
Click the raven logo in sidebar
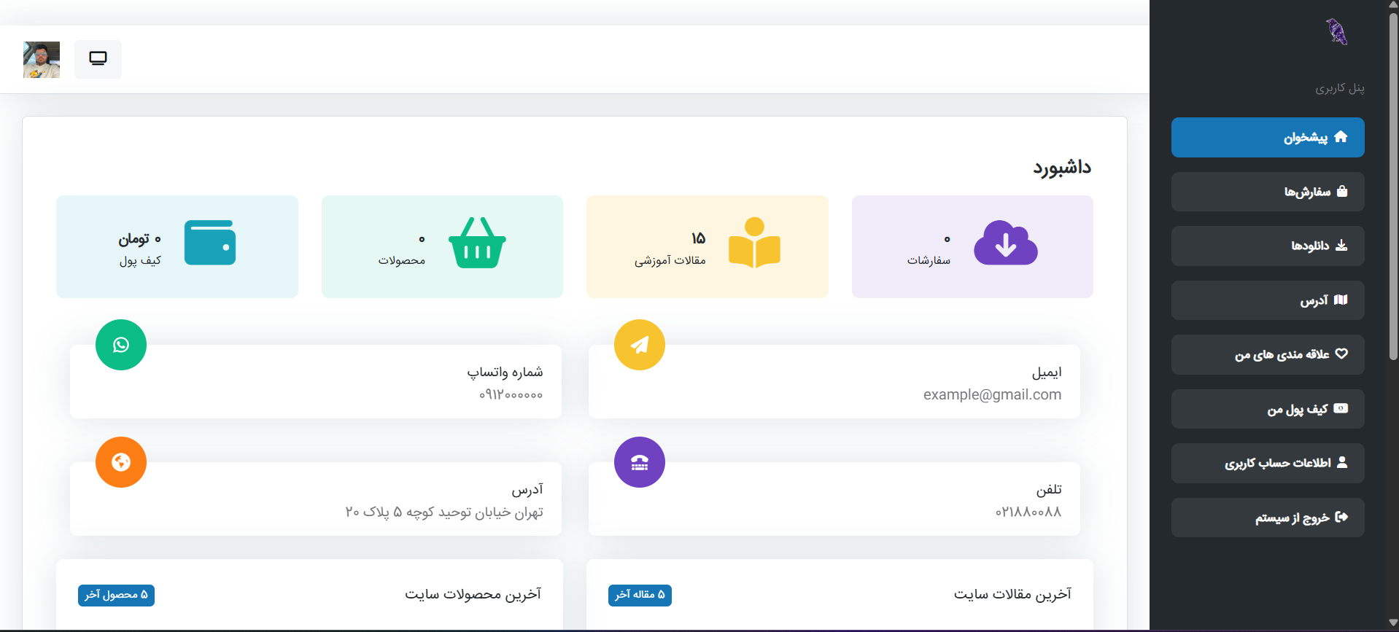(1336, 32)
